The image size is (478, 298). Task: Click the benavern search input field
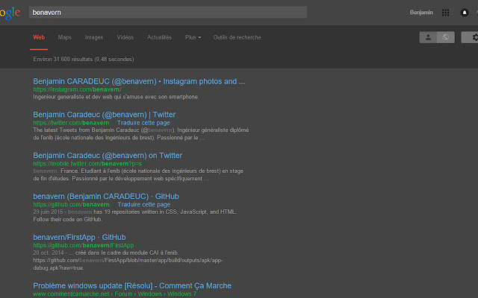tap(167, 12)
